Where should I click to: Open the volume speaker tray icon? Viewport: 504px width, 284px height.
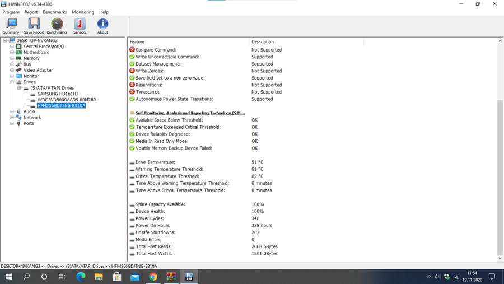tap(437, 277)
